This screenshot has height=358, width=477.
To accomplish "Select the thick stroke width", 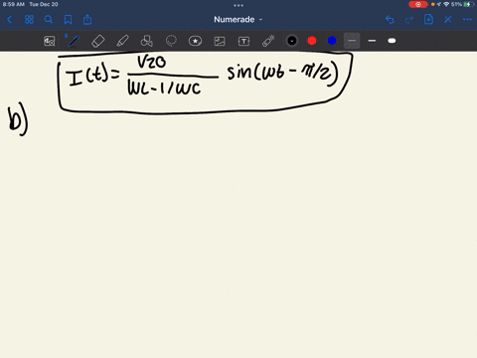I will tap(392, 41).
